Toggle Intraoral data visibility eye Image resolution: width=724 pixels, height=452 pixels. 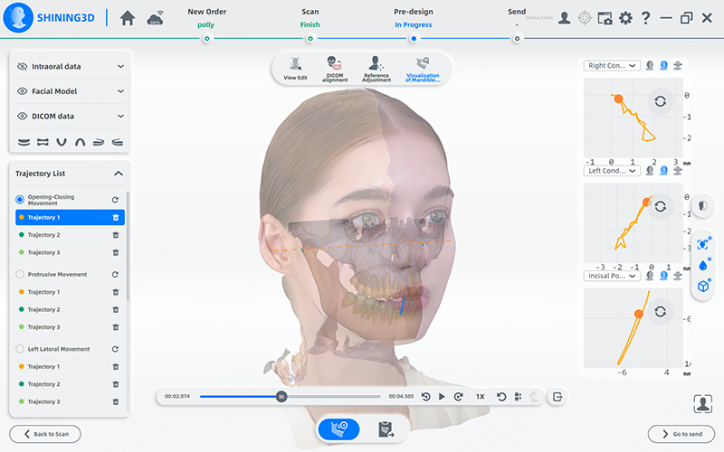click(x=24, y=66)
